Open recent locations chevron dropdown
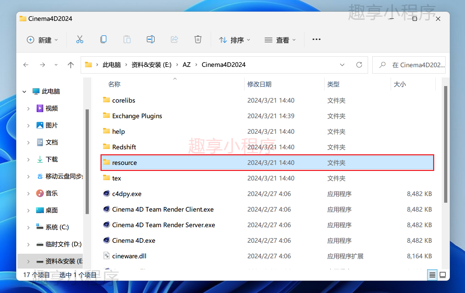Screen dimensions: 465x293 pyautogui.click(x=56, y=65)
